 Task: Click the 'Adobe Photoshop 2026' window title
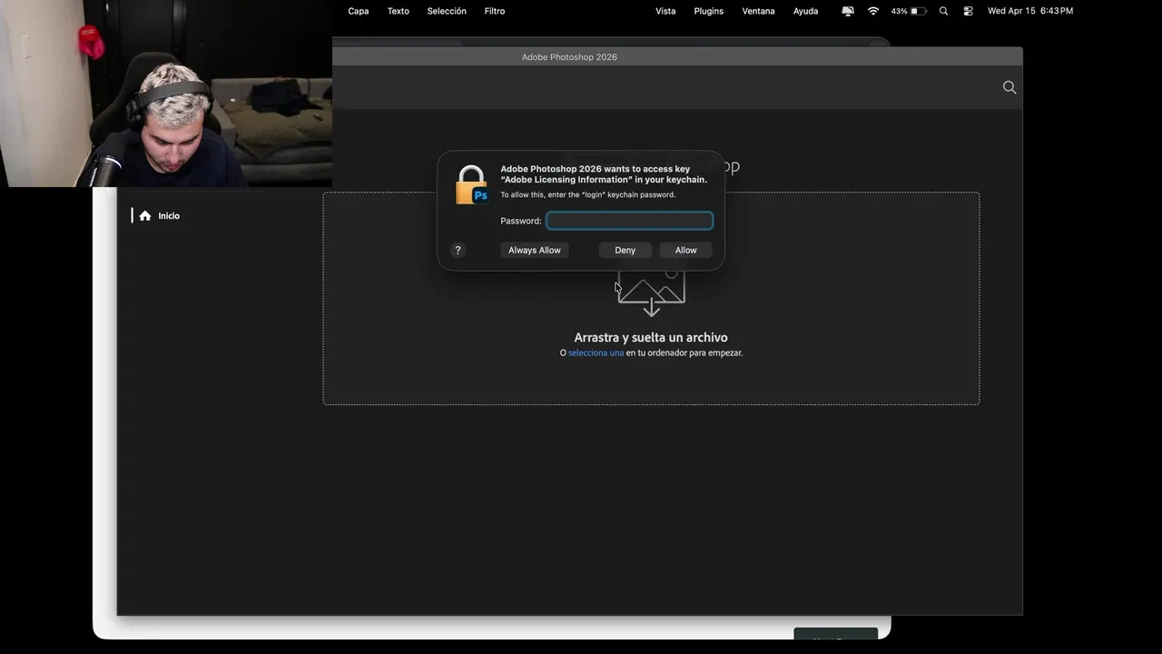click(569, 56)
